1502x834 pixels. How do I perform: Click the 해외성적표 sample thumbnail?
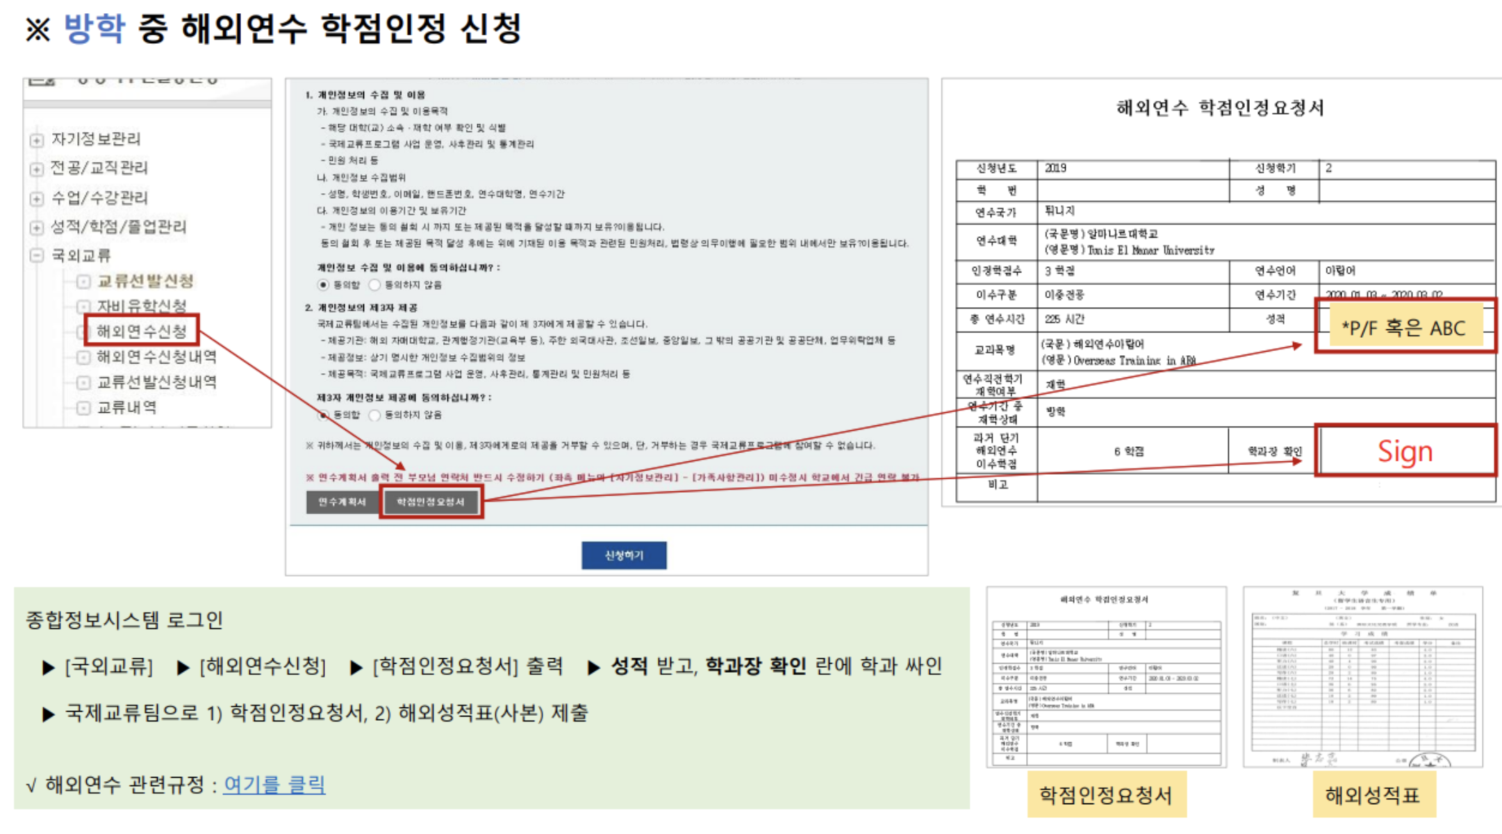1362,678
